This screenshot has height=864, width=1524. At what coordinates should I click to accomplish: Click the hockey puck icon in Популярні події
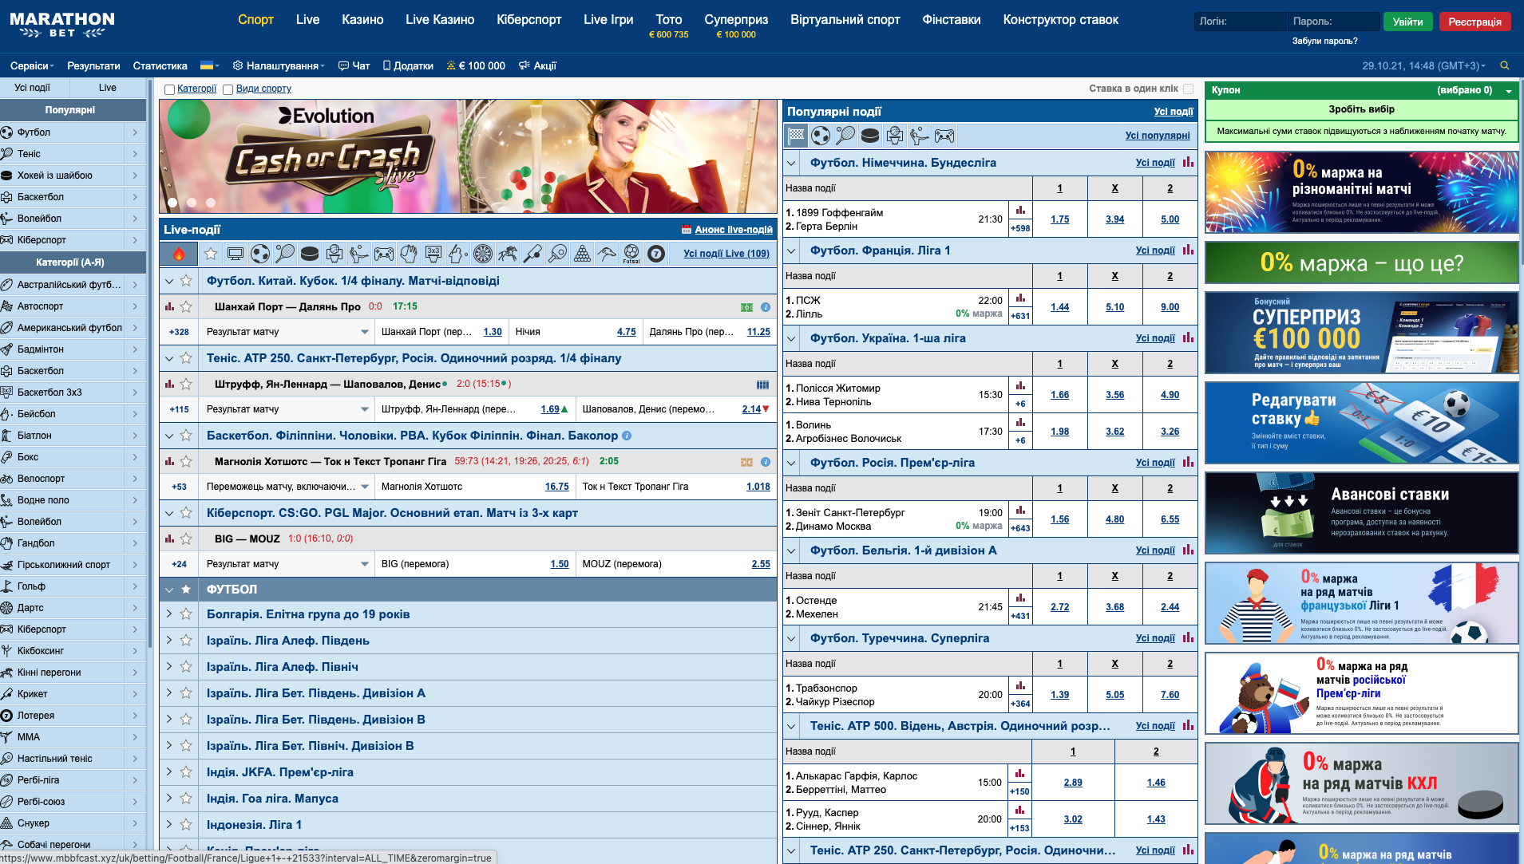(x=870, y=136)
